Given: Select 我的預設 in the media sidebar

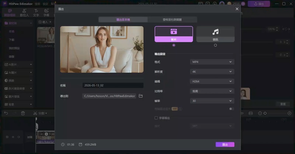Looking at the screenshot, I should pyautogui.click(x=14, y=48).
